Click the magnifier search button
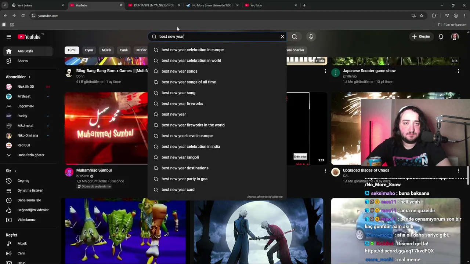This screenshot has width=470, height=264. tap(294, 37)
